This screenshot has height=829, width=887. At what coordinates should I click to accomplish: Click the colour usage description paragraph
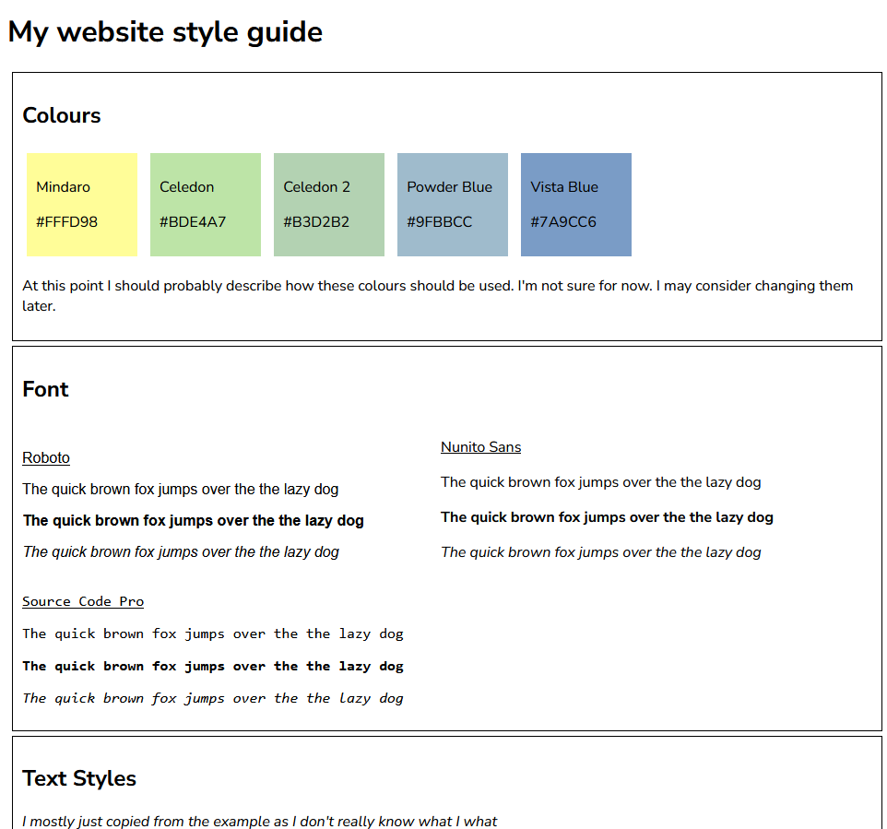(437, 295)
